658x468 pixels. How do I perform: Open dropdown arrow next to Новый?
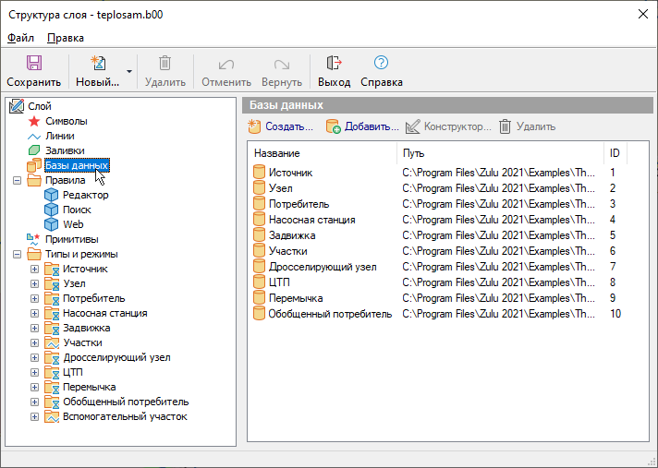tap(129, 71)
